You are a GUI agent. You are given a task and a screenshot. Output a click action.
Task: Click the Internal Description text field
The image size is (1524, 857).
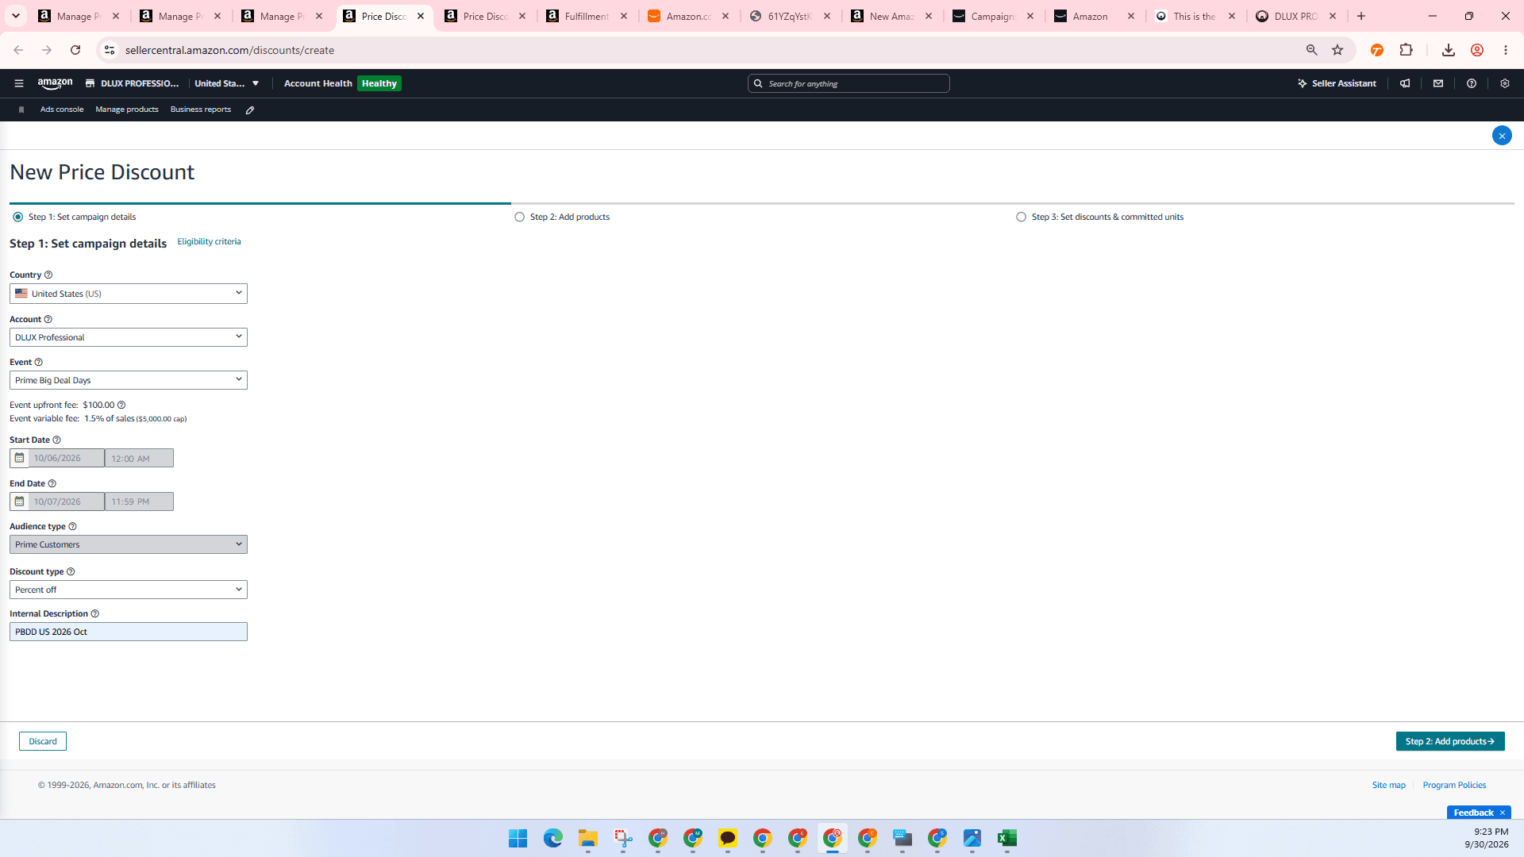coord(129,632)
